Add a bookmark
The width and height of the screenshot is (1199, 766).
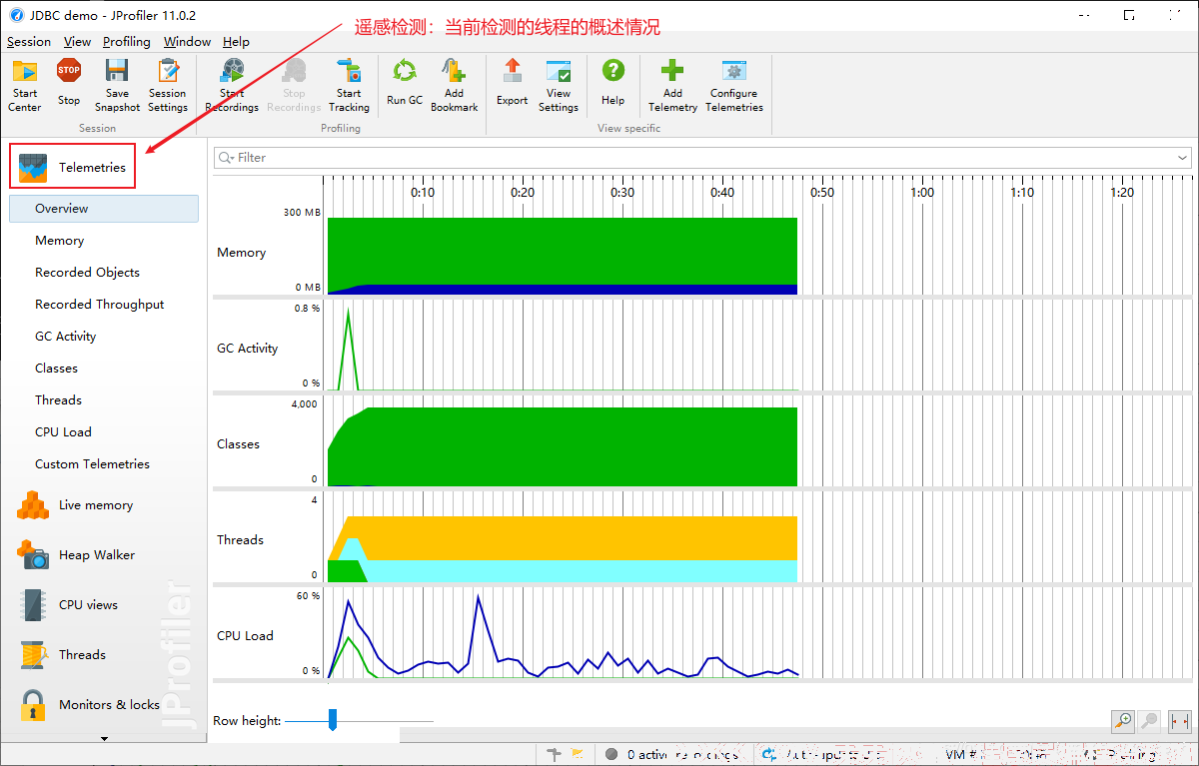point(455,85)
